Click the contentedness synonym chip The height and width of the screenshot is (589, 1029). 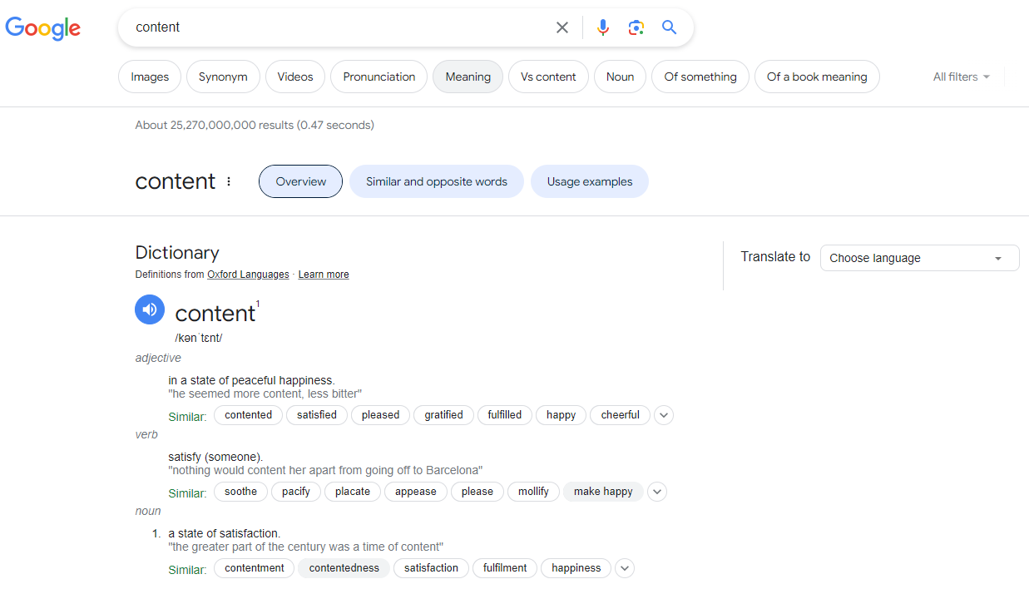click(x=344, y=568)
